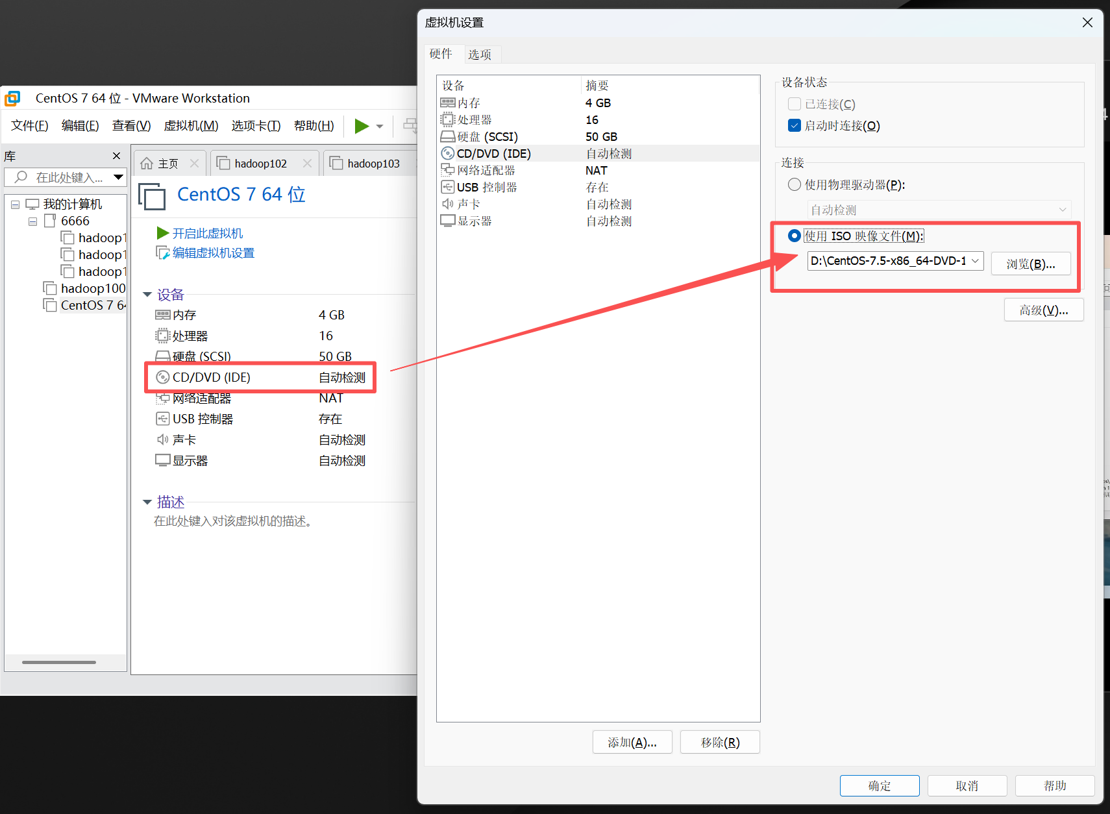This screenshot has height=814, width=1110.
Task: Click the 浏览(B)... button
Action: 1031,264
